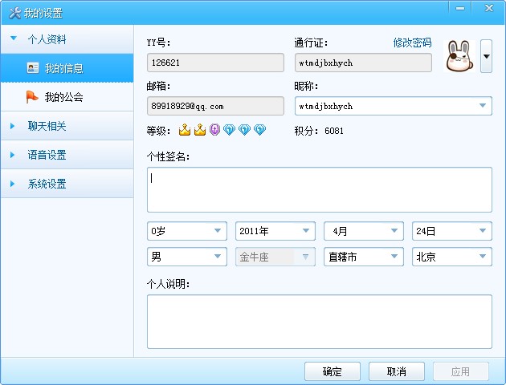Image resolution: width=506 pixels, height=385 pixels.
Task: Click the wrench settings icon in title bar
Action: coord(14,13)
